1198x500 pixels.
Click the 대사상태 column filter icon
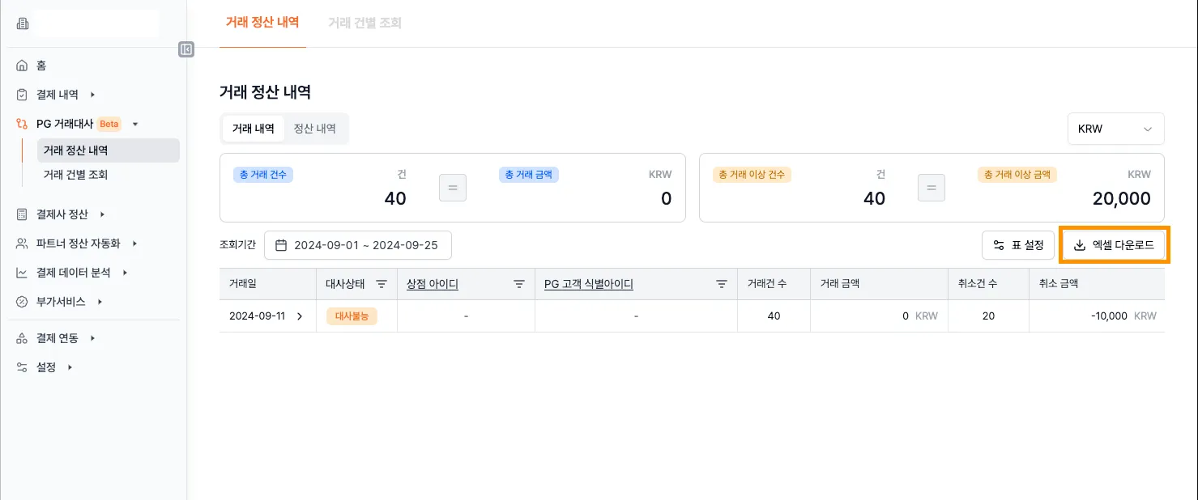[382, 284]
